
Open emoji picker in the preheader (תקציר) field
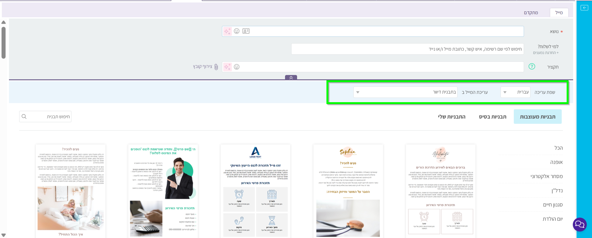237,67
